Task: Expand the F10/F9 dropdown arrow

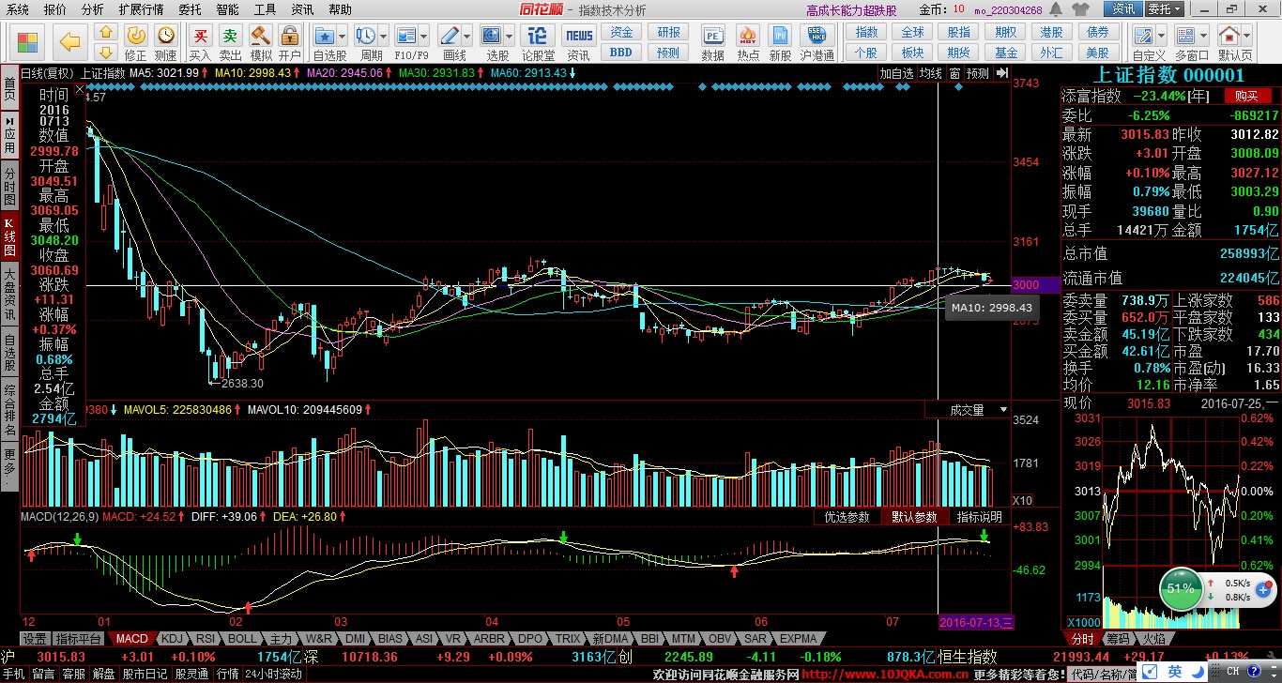Action: 423,37
